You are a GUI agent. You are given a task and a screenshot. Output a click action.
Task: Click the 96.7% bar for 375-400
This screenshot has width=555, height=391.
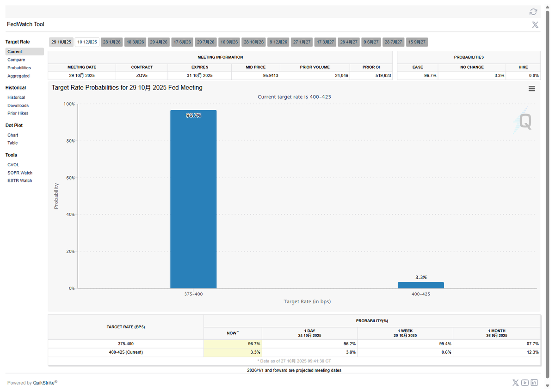point(193,199)
